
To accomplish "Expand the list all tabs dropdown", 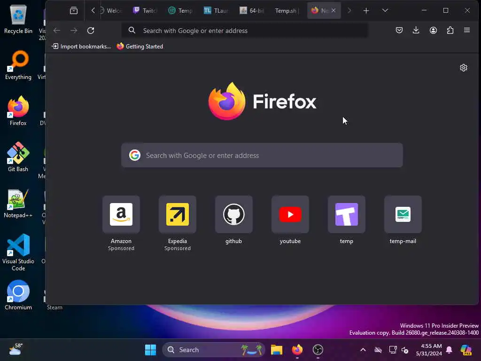I will [385, 11].
